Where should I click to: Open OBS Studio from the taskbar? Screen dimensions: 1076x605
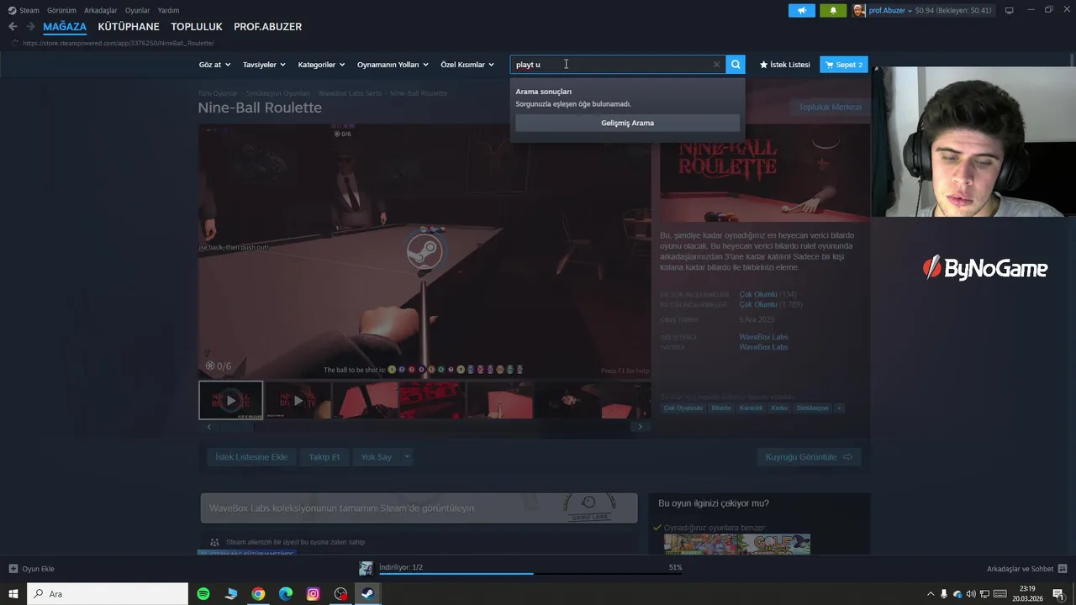340,594
